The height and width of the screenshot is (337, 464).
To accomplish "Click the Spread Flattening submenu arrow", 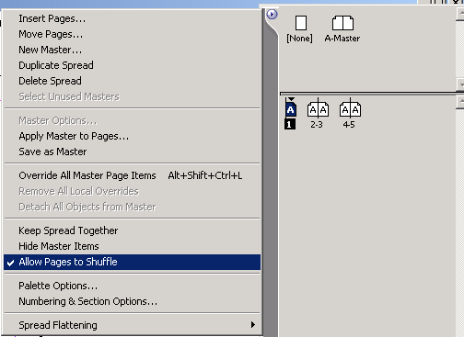I will pyautogui.click(x=253, y=325).
